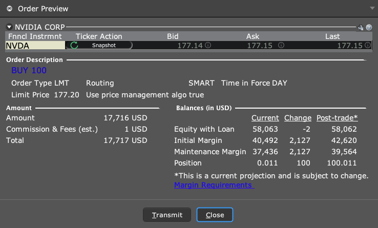The image size is (378, 228).
Task: Open the configure wrench icon
Action: click(x=361, y=28)
